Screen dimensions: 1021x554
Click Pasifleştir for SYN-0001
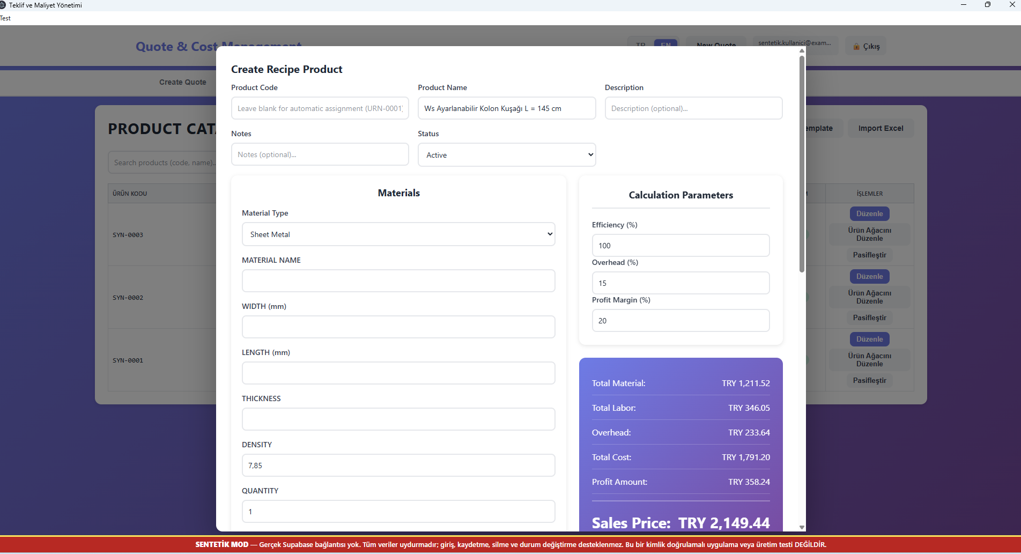coord(869,380)
